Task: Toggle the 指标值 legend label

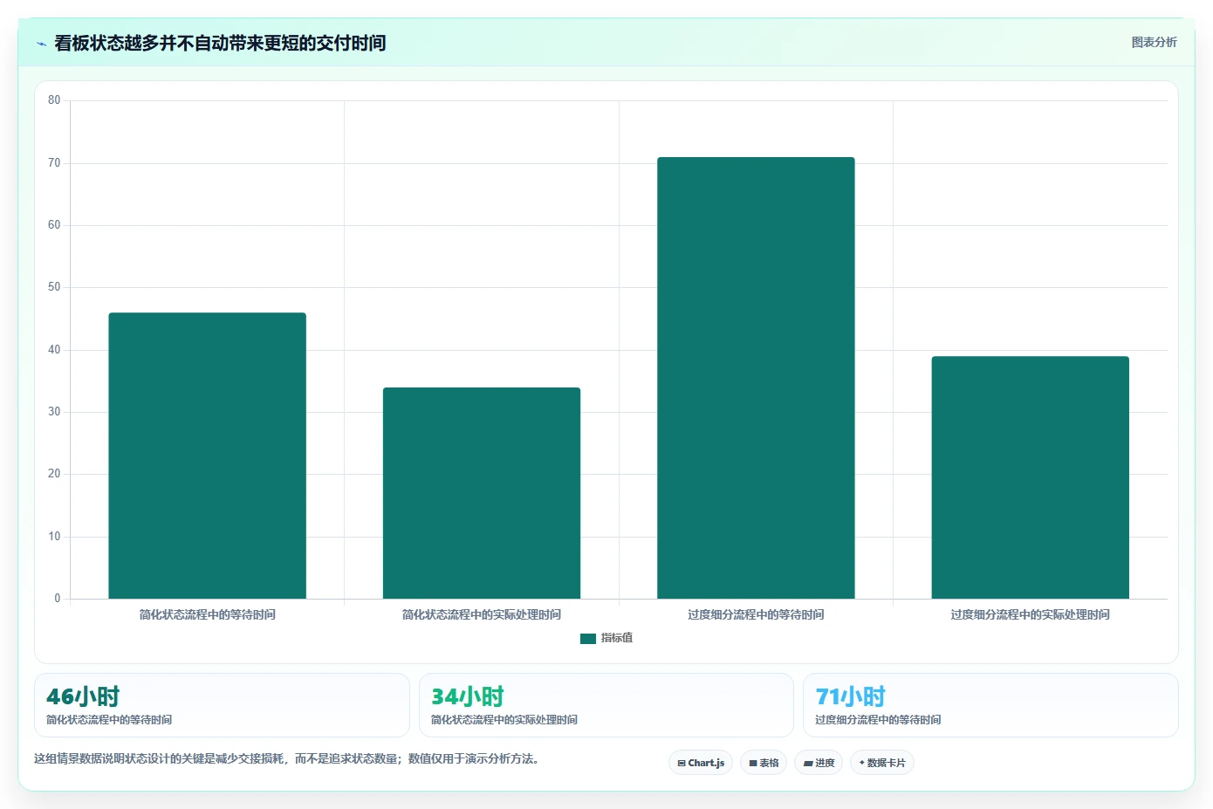Action: tap(617, 639)
